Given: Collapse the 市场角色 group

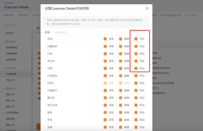Looking at the screenshot, I should pos(4,68).
